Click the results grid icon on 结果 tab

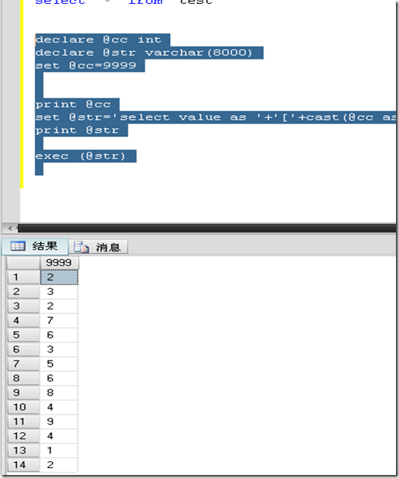coord(18,246)
